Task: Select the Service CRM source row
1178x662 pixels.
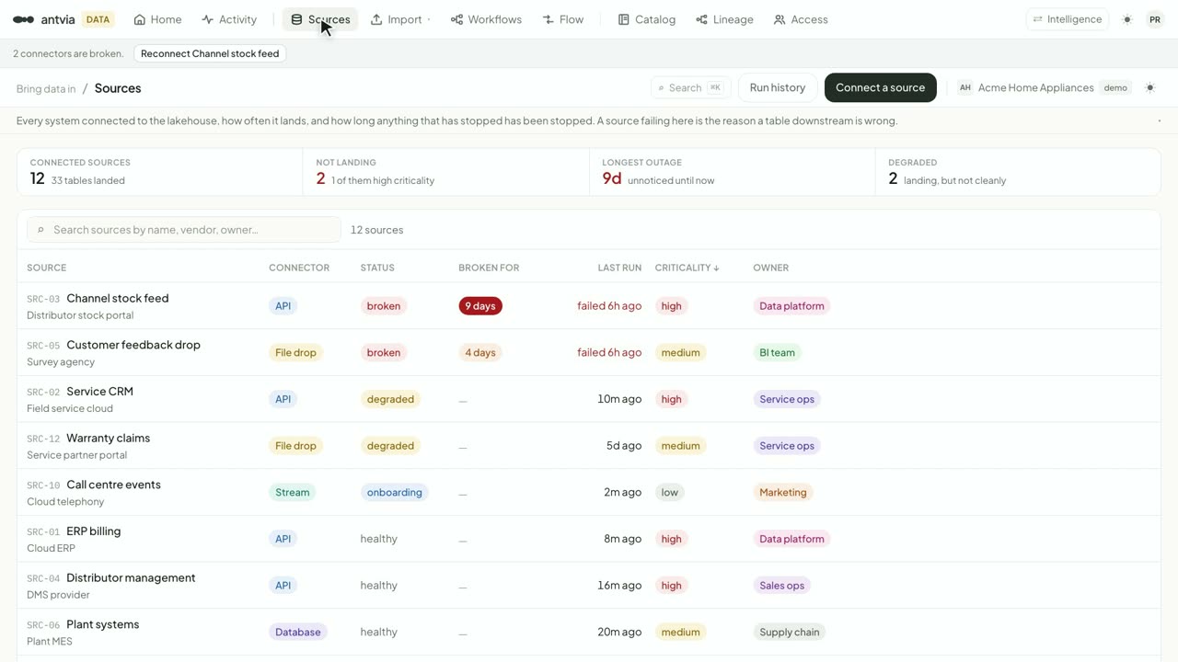Action: [x=589, y=399]
